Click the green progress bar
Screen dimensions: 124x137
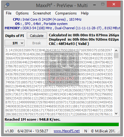pyautogui.click(x=62, y=124)
